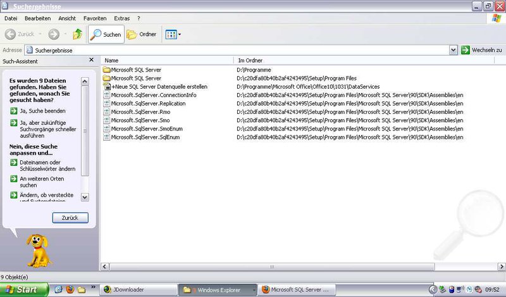Open the Bearbeiten menu

click(38, 18)
